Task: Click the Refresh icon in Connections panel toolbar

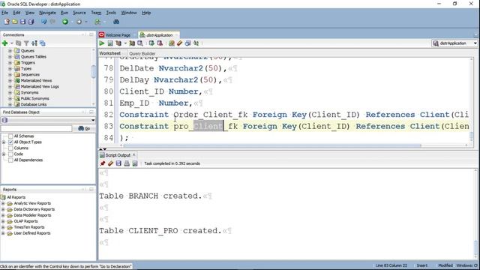Action: 18,43
